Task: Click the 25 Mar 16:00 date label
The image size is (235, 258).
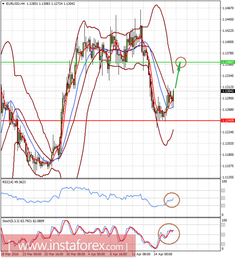Action: point(54,254)
